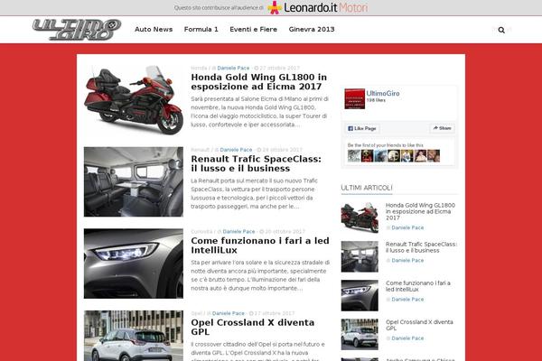This screenshot has width=542, height=361.
Task: Click the 198 likes count text
Action: point(376,100)
